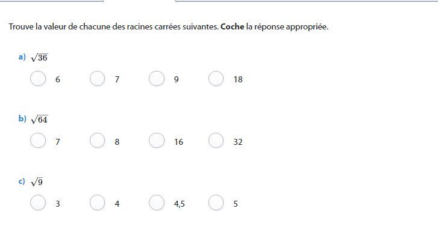Click the √36 expression
Image resolution: width=438 pixels, height=250 pixels.
[39, 58]
